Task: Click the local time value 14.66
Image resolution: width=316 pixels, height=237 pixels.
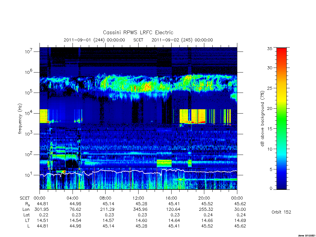Action: coord(207,220)
